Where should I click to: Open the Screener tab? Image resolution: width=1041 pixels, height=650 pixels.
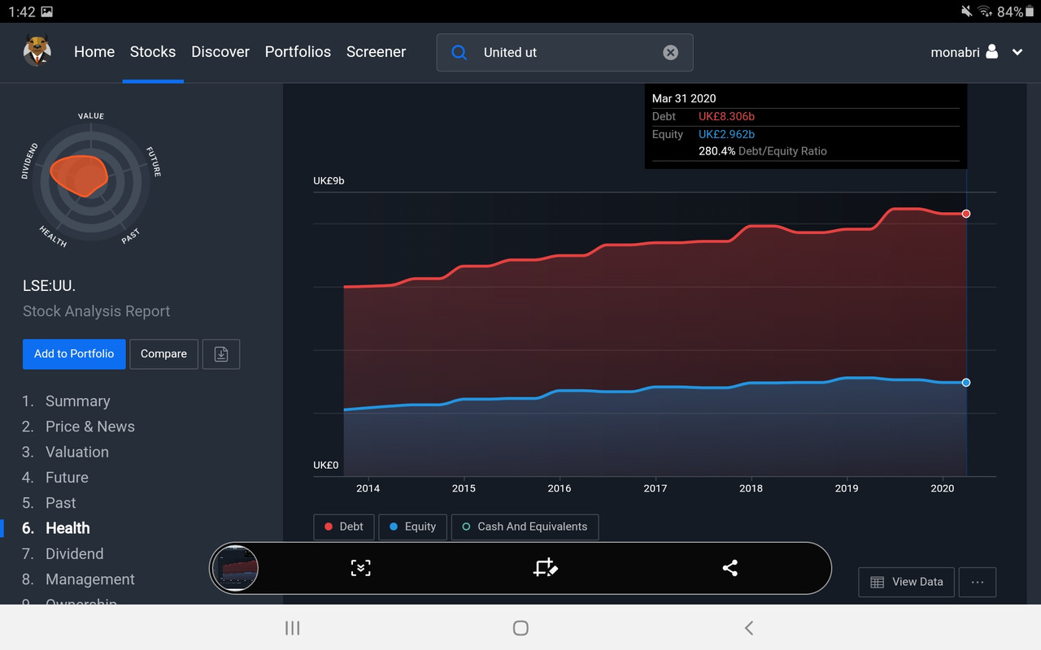pyautogui.click(x=376, y=52)
